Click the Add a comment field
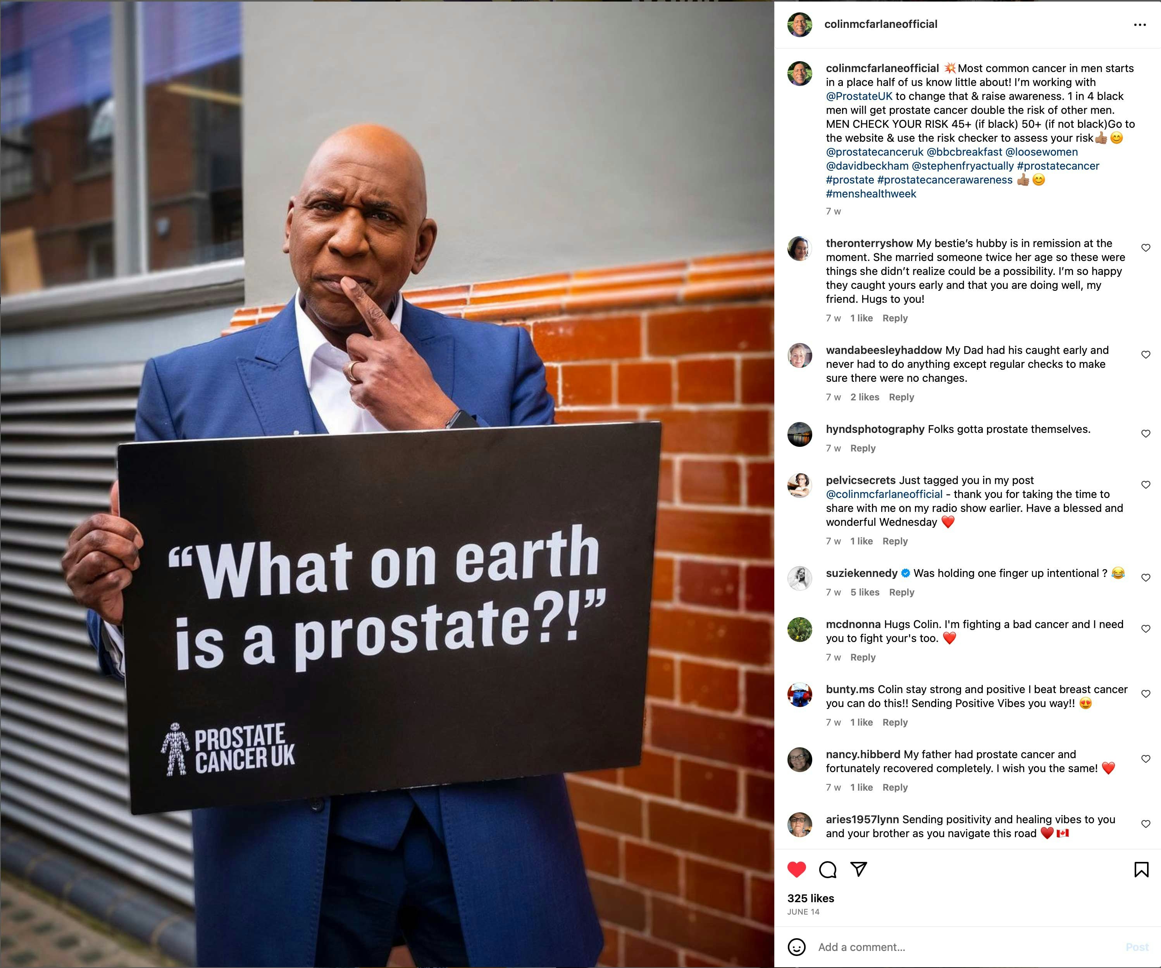This screenshot has width=1161, height=968. (968, 947)
